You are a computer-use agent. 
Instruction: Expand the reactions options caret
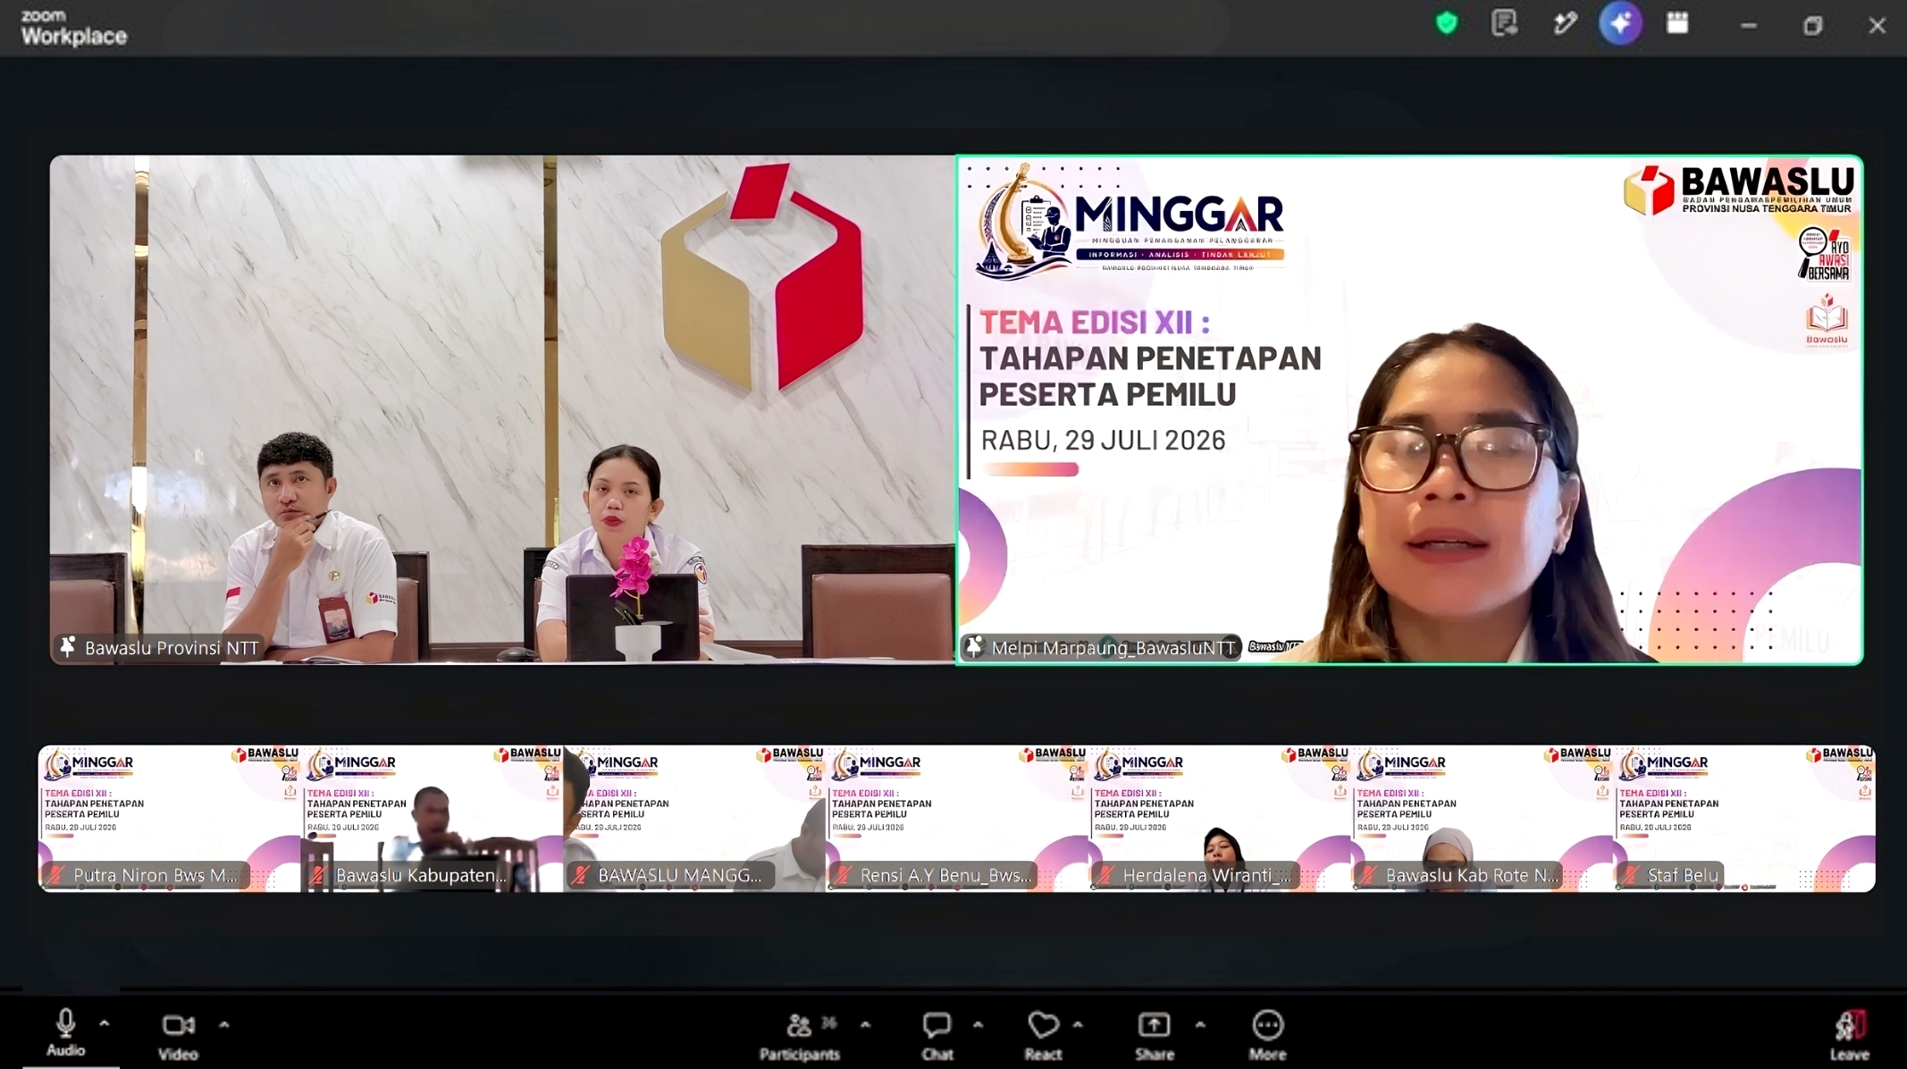(1078, 1025)
